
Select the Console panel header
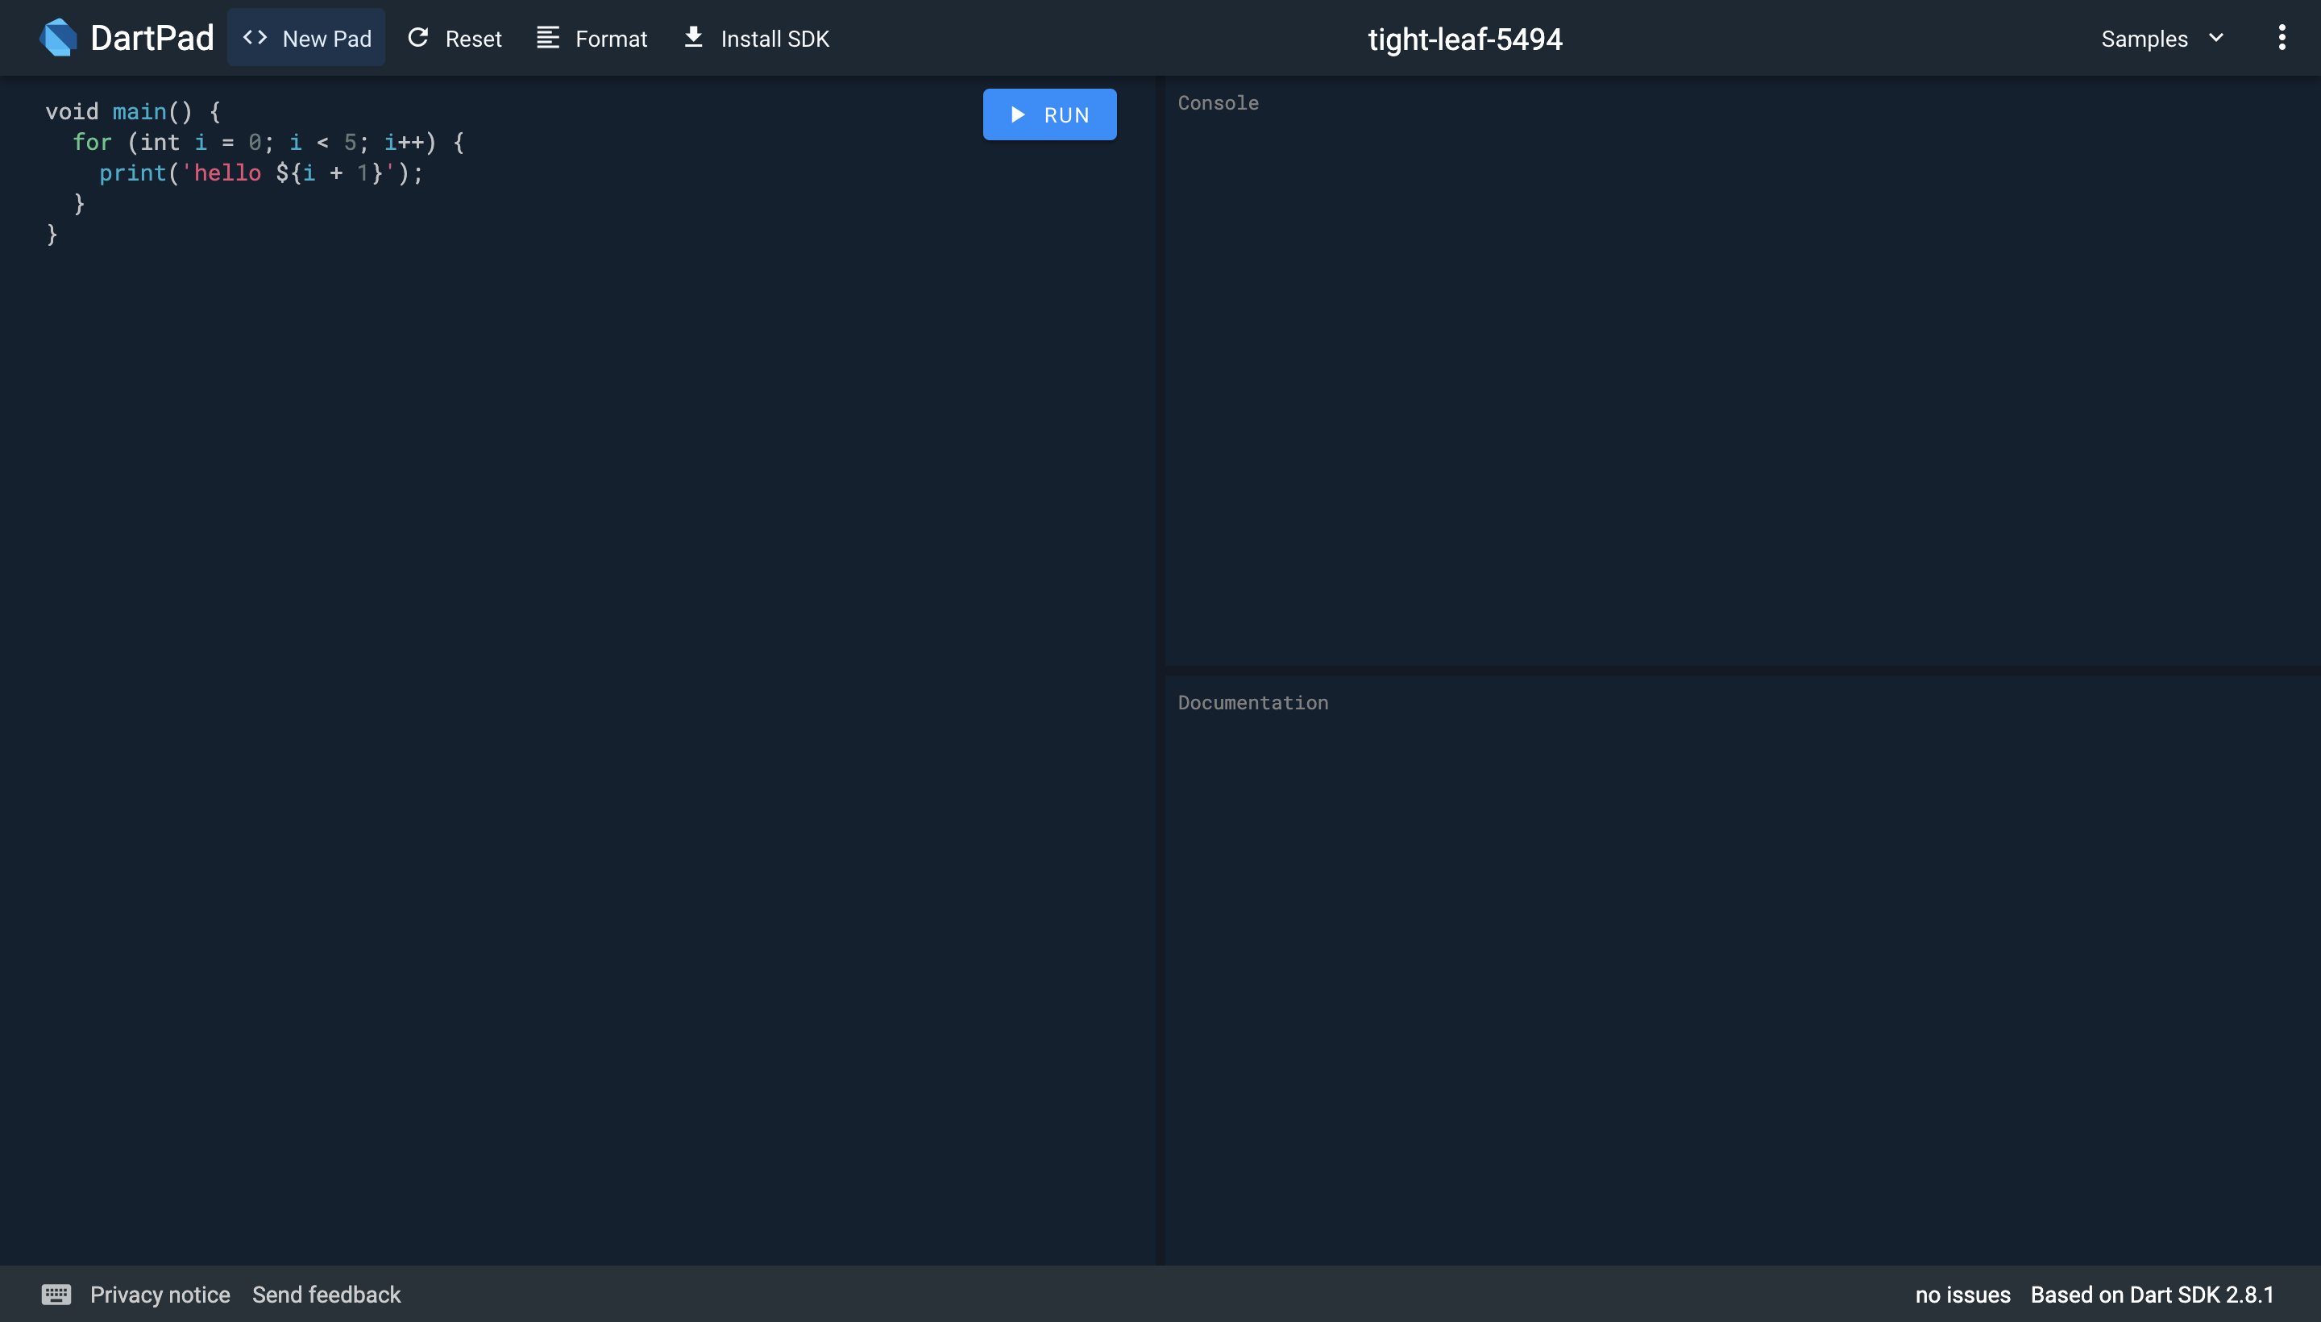pyautogui.click(x=1219, y=102)
